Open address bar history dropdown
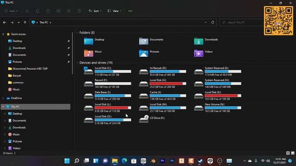Screen dimensions: 296x166 (x=205, y=22)
